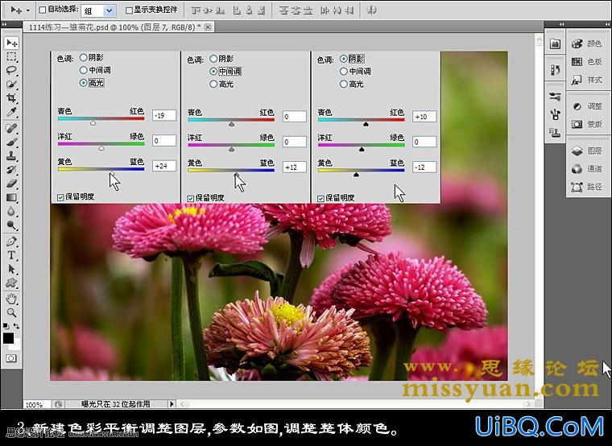Select the Gradient tool
Image resolution: width=612 pixels, height=446 pixels.
pyautogui.click(x=12, y=197)
